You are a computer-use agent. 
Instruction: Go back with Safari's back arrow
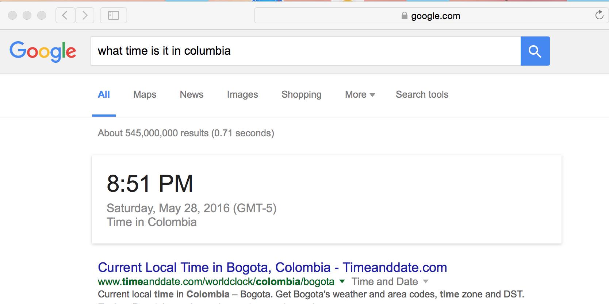click(65, 15)
